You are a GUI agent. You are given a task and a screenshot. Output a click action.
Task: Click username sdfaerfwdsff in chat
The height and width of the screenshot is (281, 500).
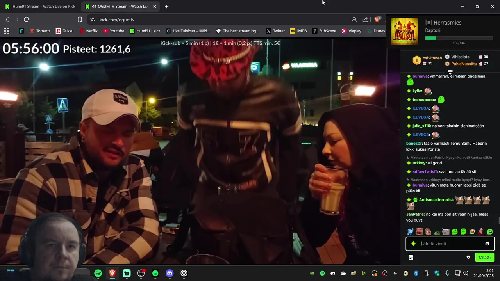(x=425, y=172)
